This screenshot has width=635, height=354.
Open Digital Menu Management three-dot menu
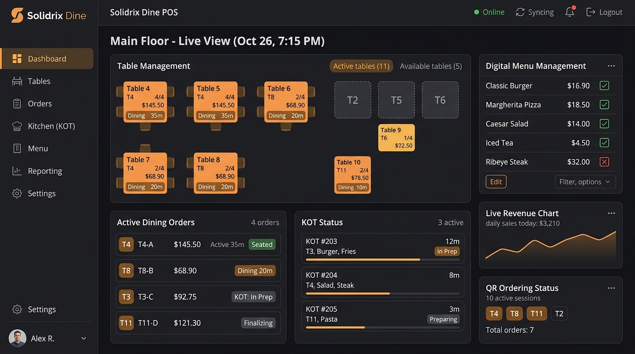point(611,66)
